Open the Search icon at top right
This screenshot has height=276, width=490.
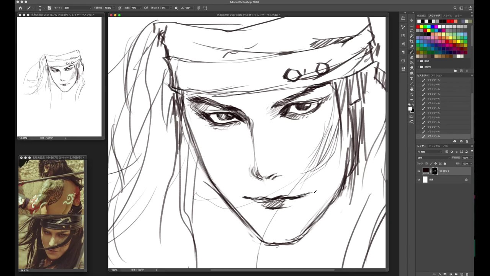(455, 8)
